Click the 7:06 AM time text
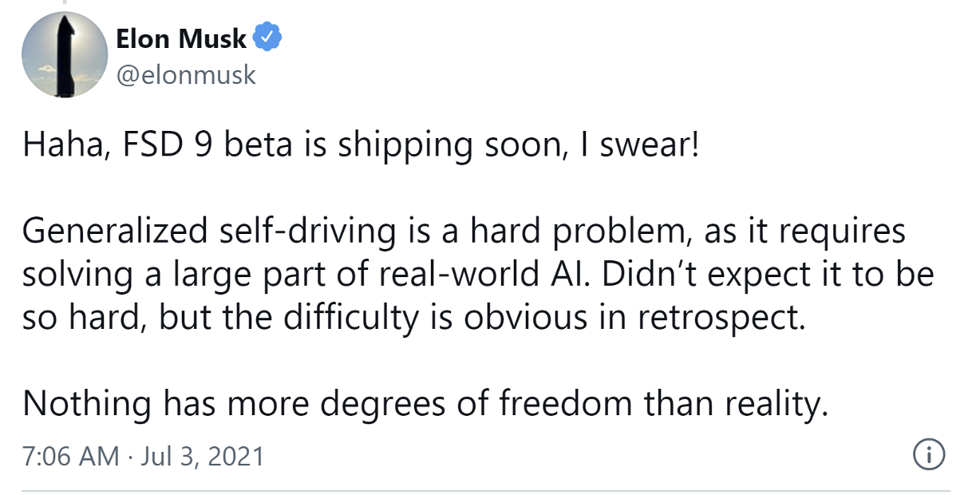980x495 pixels. [71, 456]
